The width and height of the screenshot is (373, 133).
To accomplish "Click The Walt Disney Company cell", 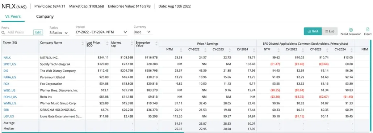I will click(58, 71).
